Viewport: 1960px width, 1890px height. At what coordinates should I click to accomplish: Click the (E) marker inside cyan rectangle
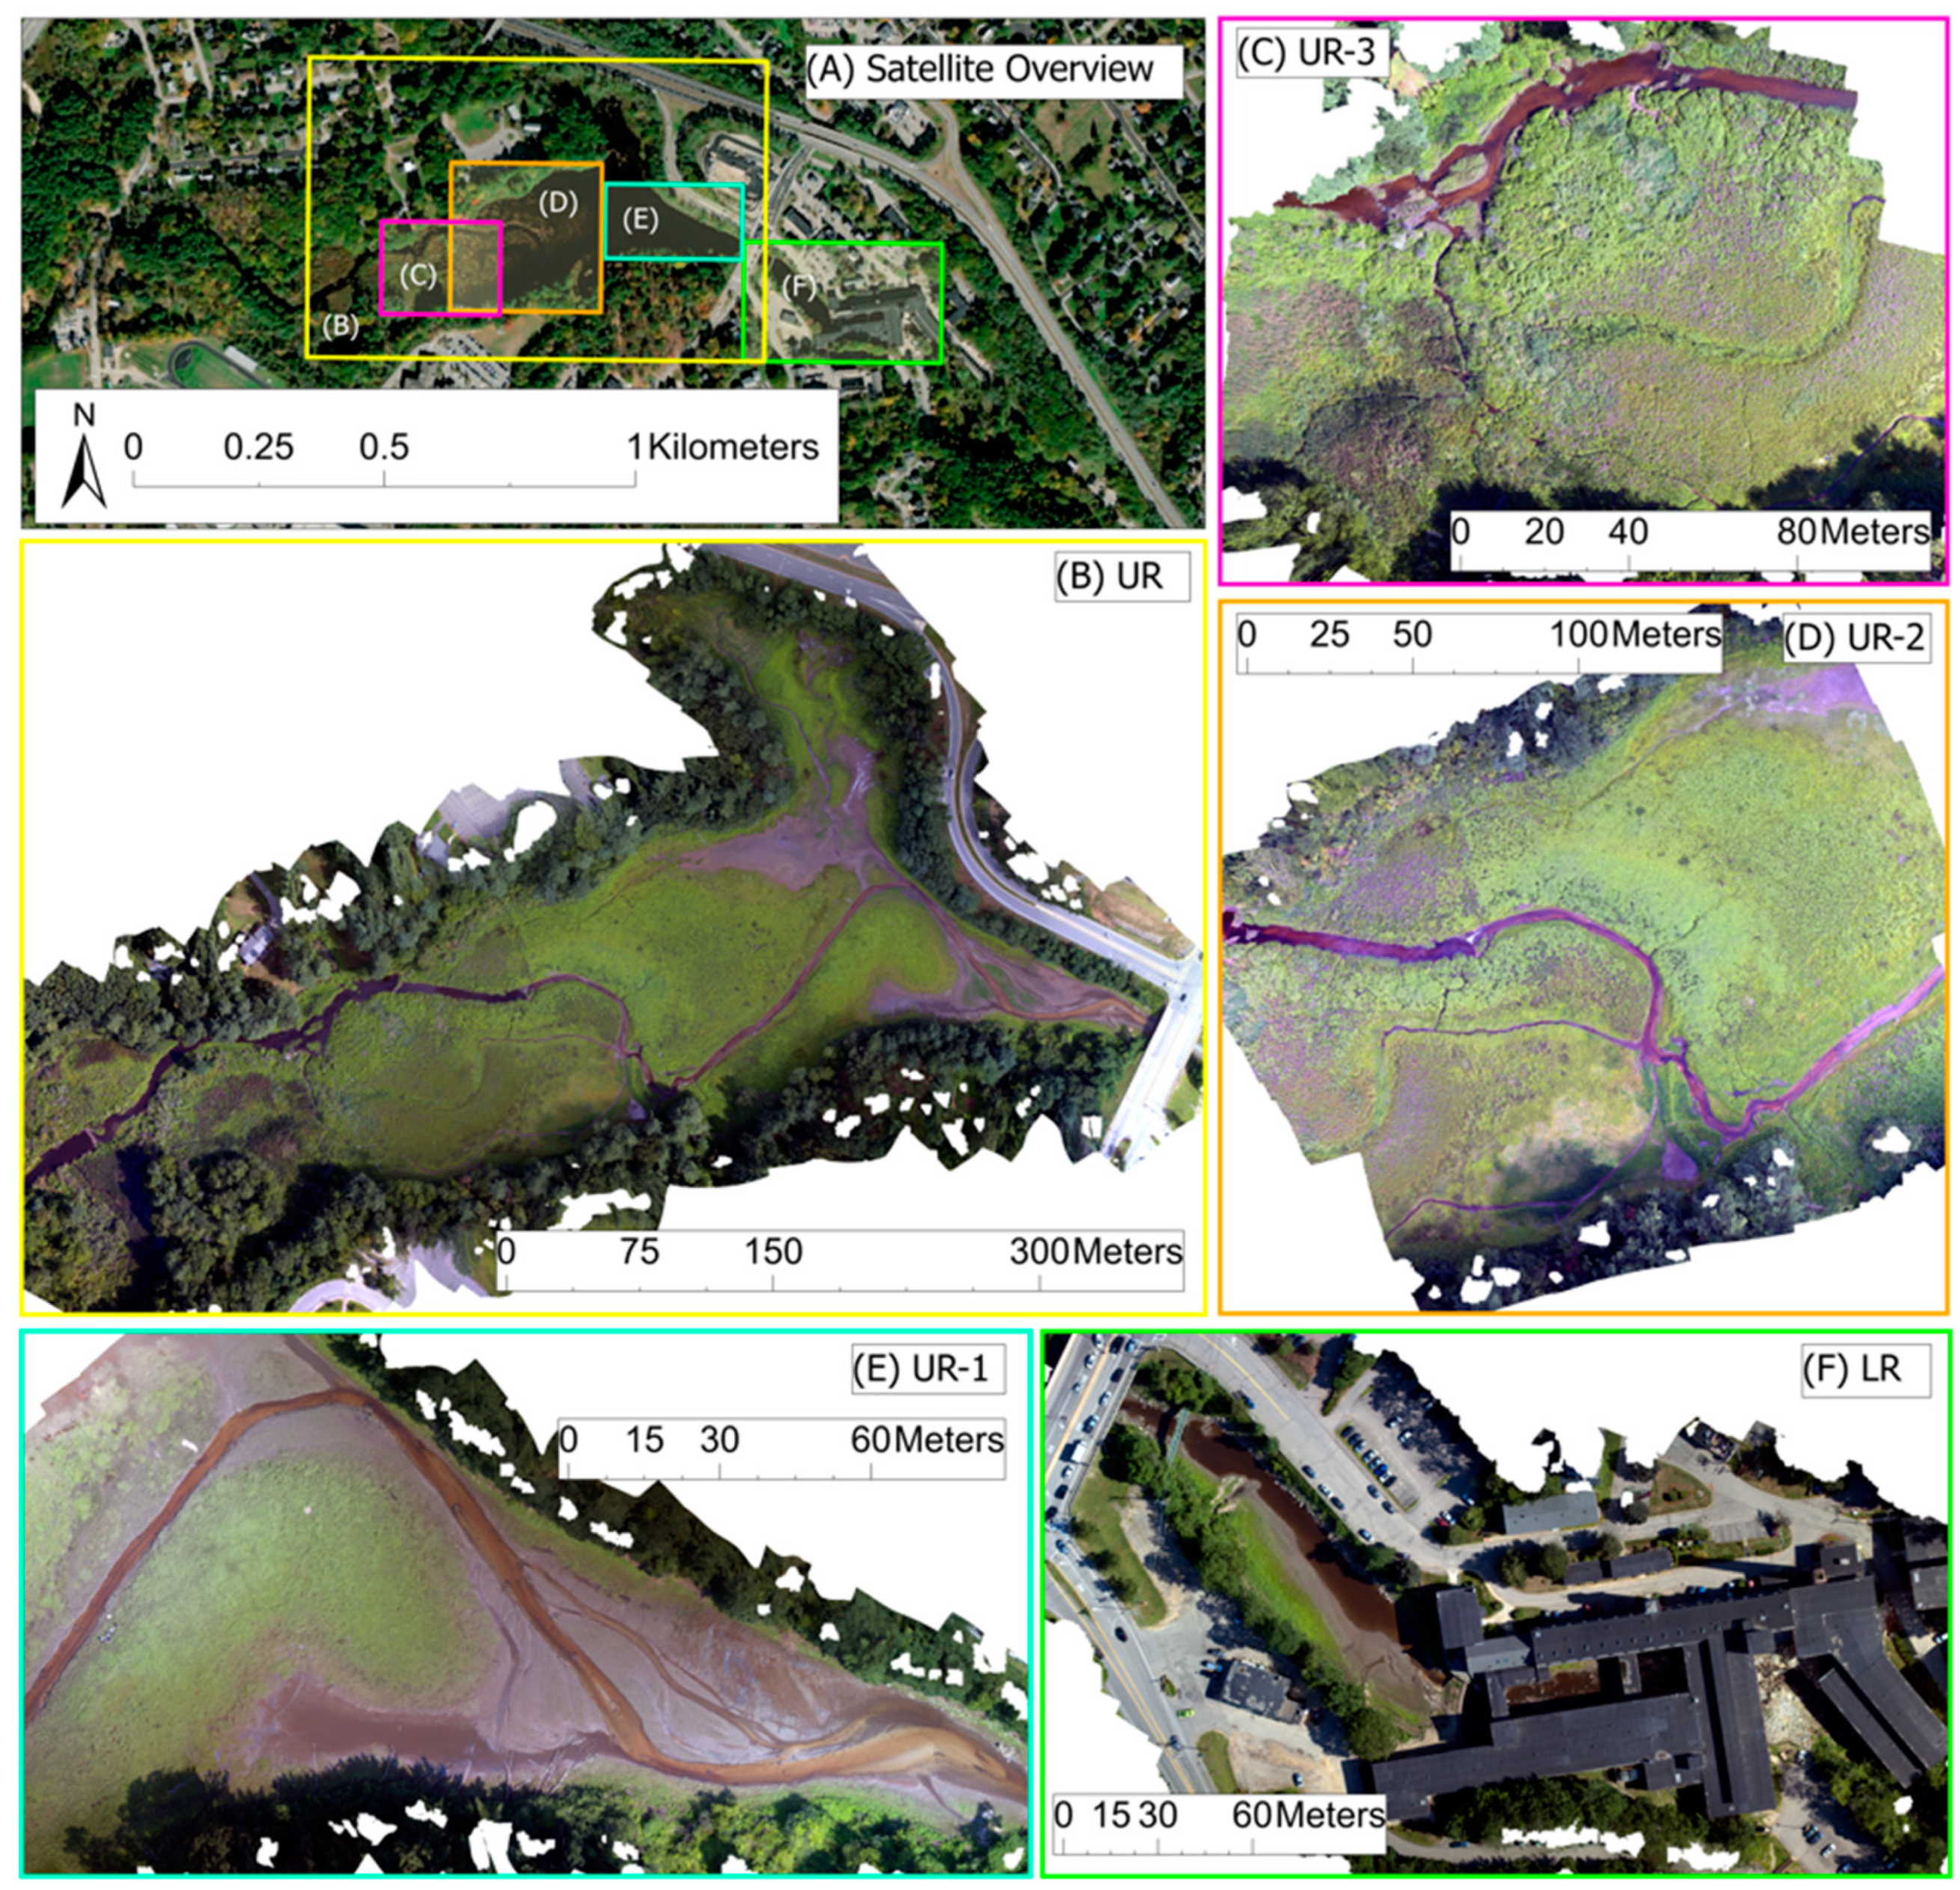[640, 220]
